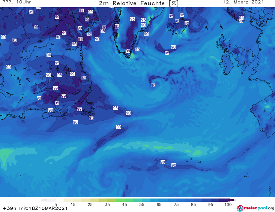The width and height of the screenshot is (275, 212).
Task: Click the '45' tick label on the color bar
Action: (x=125, y=205)
